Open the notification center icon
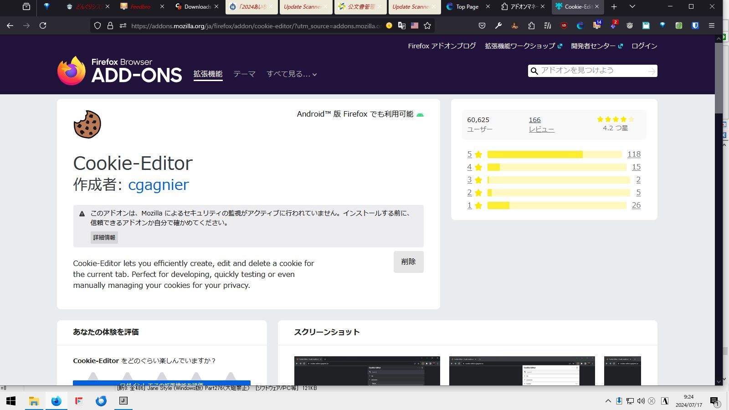 point(714,401)
